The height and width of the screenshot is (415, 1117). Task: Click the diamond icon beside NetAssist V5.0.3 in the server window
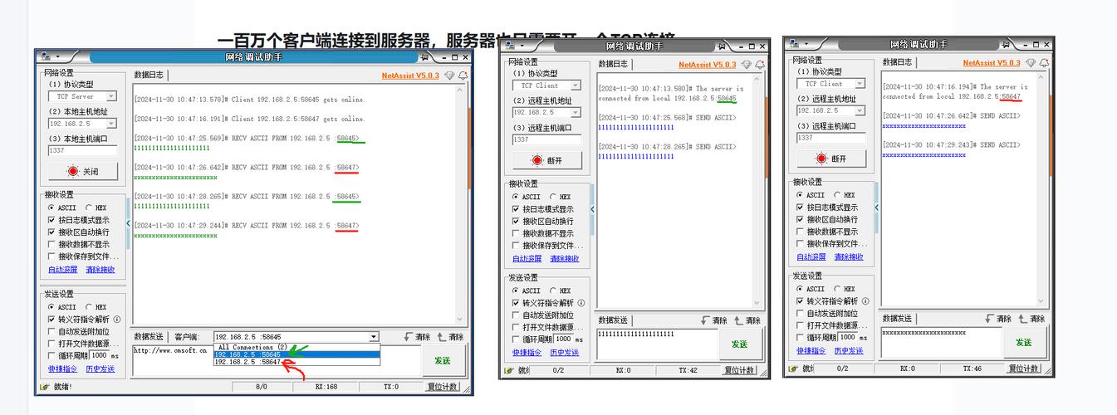click(x=449, y=76)
